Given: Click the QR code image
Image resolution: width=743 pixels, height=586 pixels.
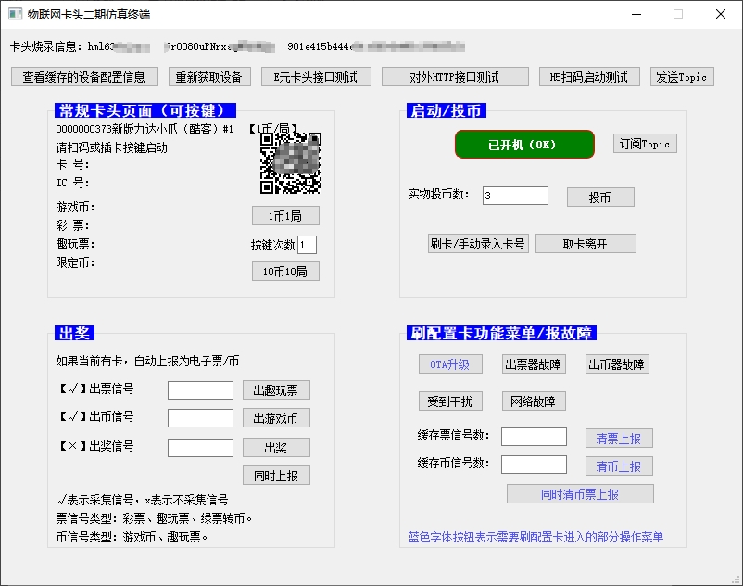Looking at the screenshot, I should coord(291,163).
